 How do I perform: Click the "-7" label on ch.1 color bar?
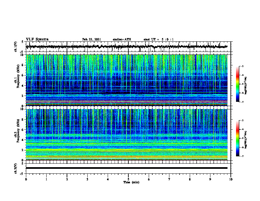click(242, 102)
